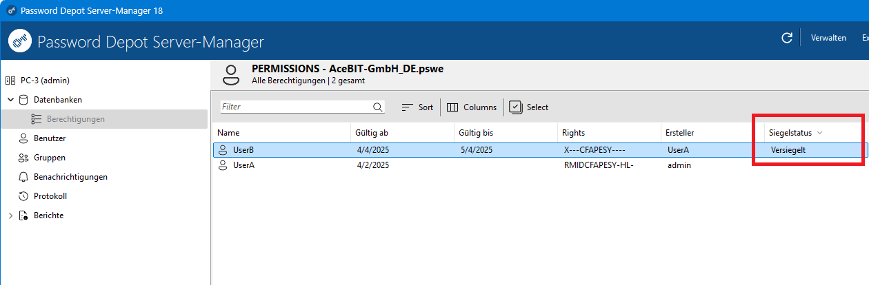Click the admin creator cell
869x285 pixels.
pos(679,165)
